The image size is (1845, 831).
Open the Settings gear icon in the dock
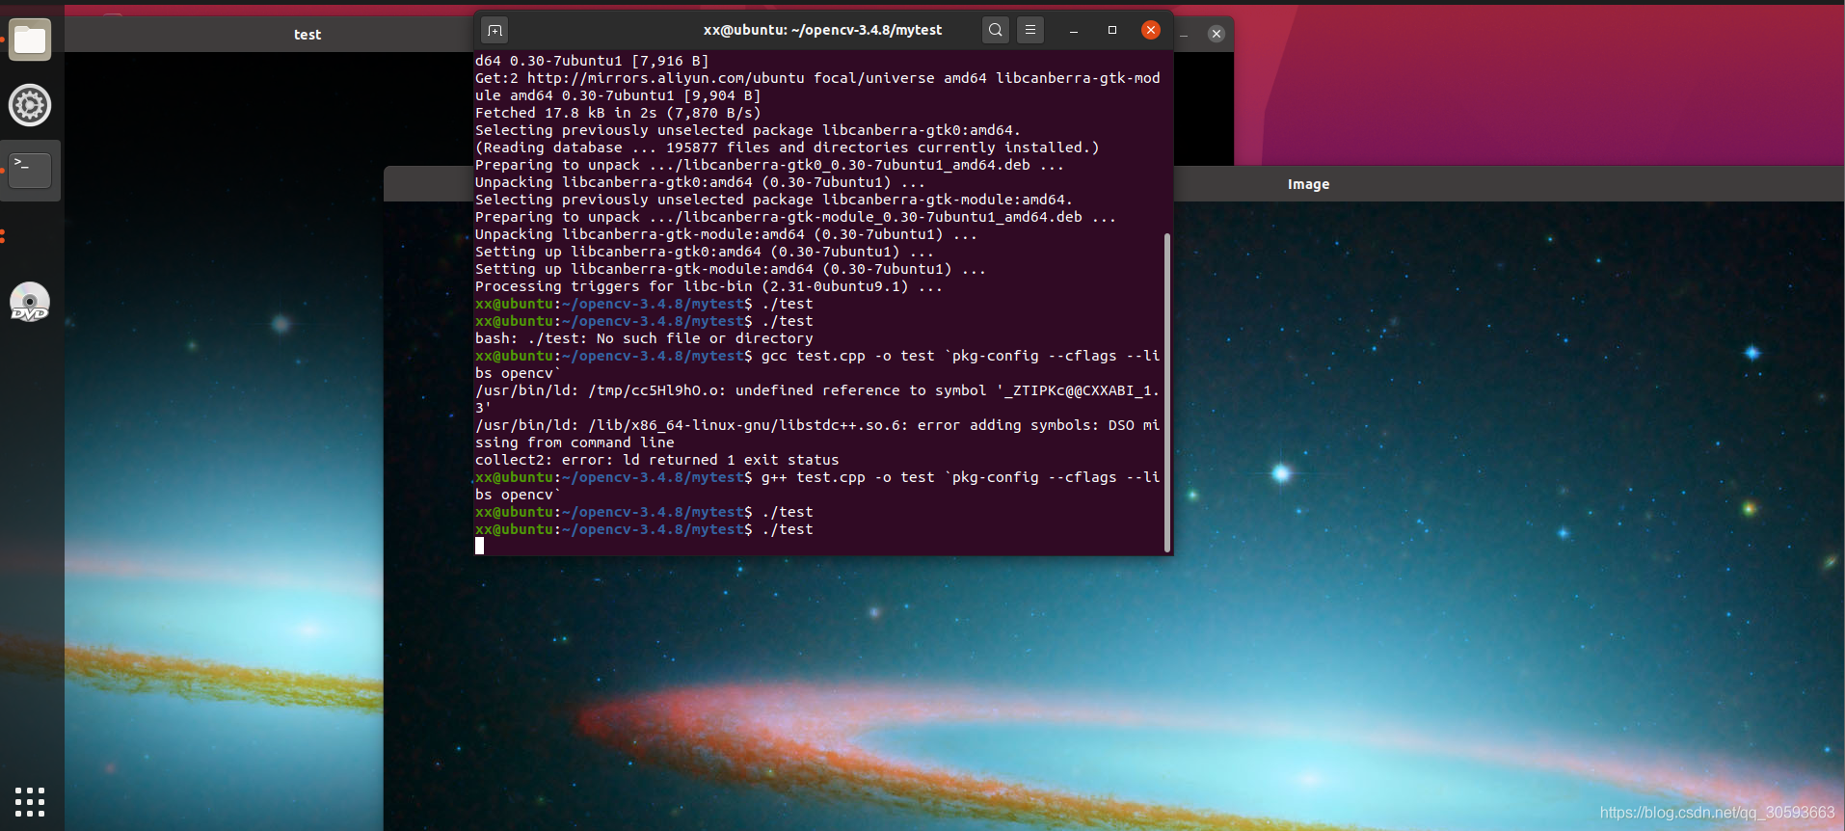pos(30,105)
